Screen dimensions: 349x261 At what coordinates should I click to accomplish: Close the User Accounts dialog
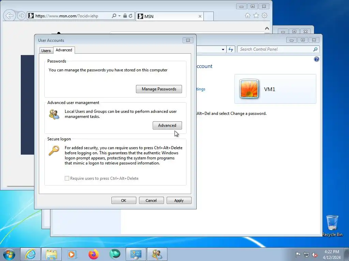click(x=188, y=40)
